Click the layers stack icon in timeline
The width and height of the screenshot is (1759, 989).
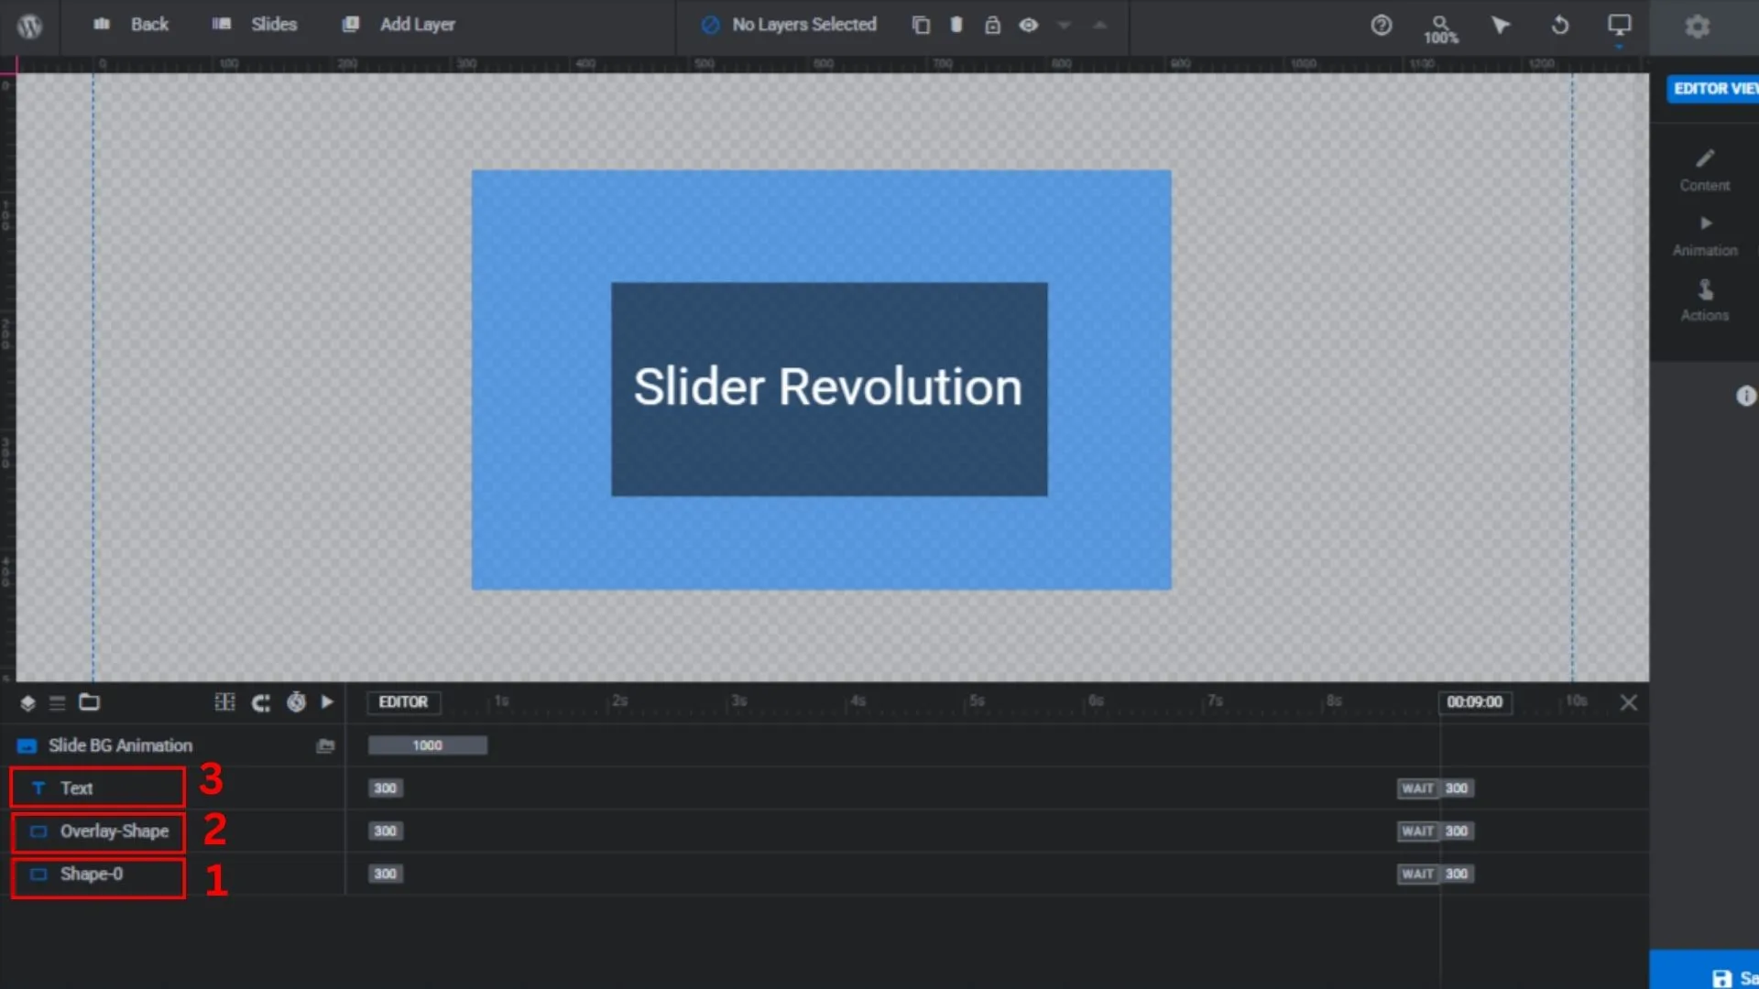[27, 702]
